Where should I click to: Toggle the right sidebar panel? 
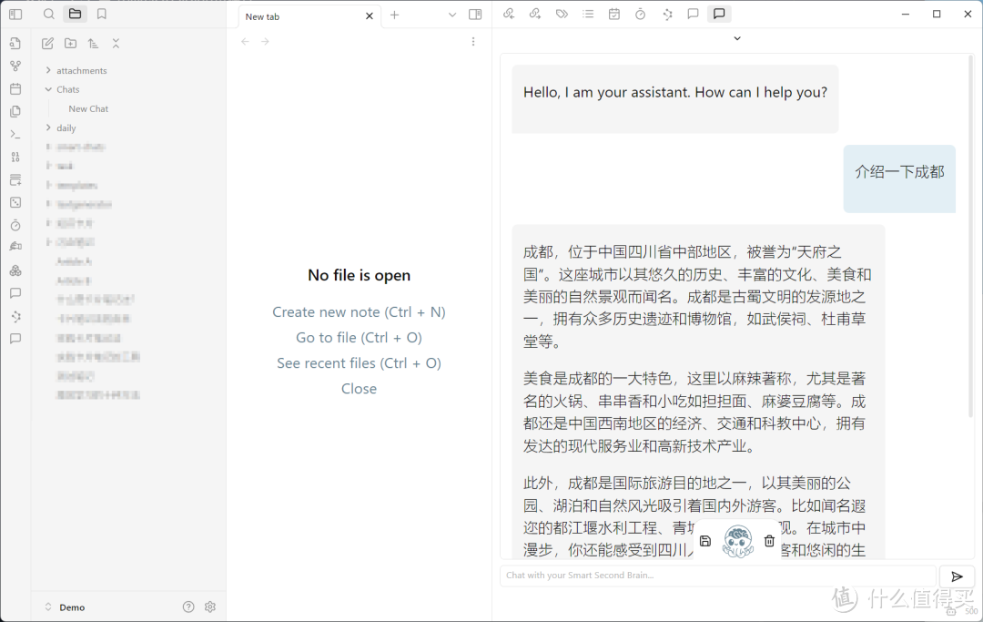tap(474, 15)
